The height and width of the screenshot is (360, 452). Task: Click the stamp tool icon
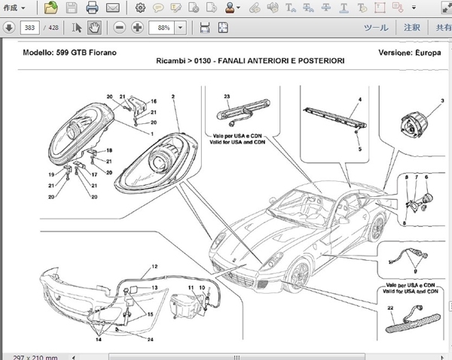coord(230,8)
